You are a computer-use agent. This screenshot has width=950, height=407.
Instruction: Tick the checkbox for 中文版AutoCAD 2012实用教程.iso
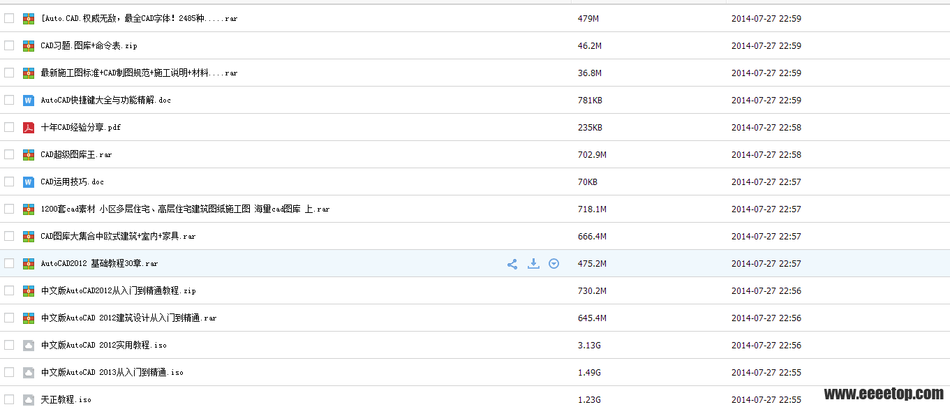[9, 345]
